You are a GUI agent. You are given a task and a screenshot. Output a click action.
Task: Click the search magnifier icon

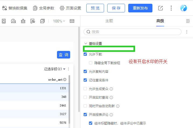tap(88, 32)
